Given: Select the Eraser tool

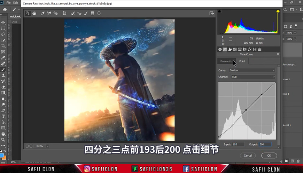Looking at the screenshot, I should coord(3,87).
